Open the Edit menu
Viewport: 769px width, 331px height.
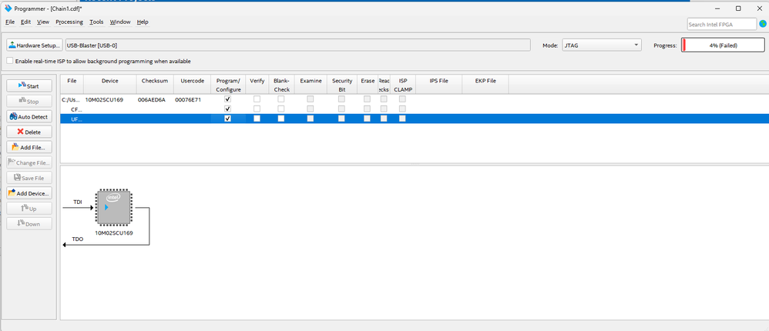coord(25,22)
